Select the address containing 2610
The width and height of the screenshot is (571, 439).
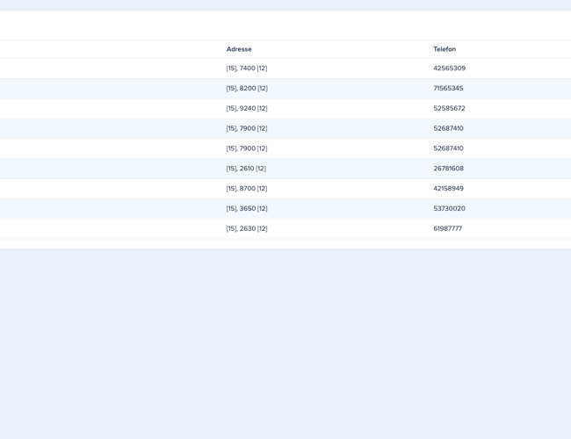pyautogui.click(x=246, y=169)
